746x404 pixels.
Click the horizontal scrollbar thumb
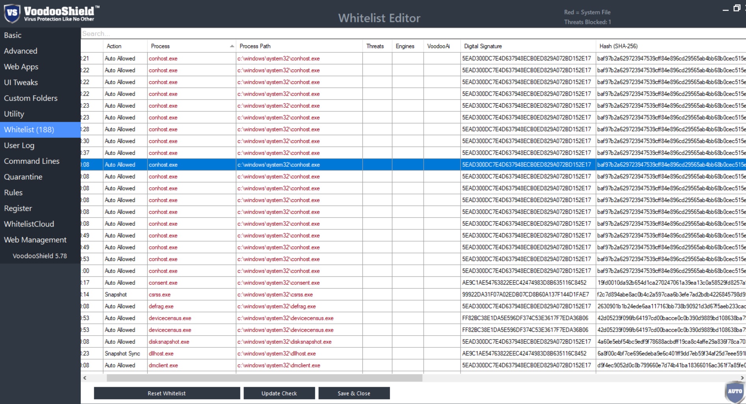pos(265,378)
